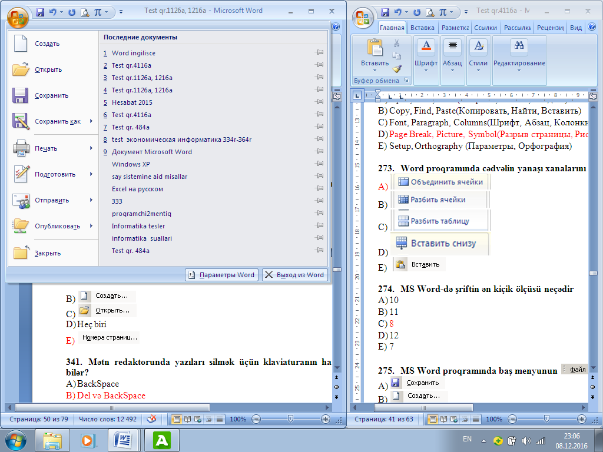This screenshot has width=603, height=452.
Task: Pin the 333 recent document
Action: click(319, 201)
